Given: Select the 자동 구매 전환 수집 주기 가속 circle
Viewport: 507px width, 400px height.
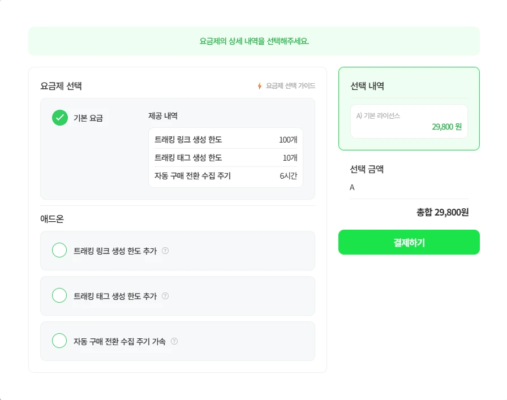Looking at the screenshot, I should tap(59, 341).
